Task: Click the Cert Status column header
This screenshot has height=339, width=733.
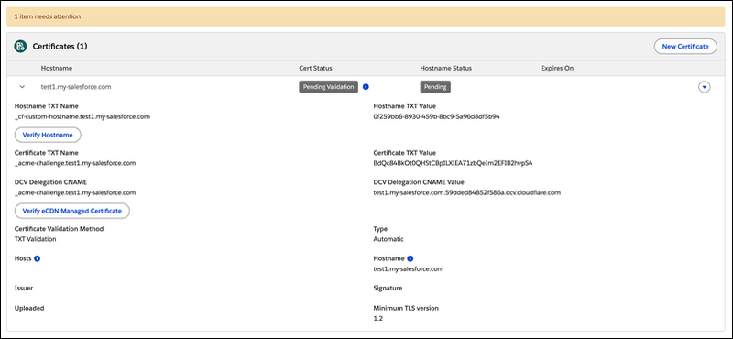Action: point(315,69)
